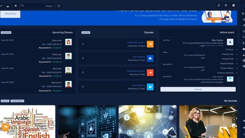Click the flag icon in top bar

(x=226, y=5)
